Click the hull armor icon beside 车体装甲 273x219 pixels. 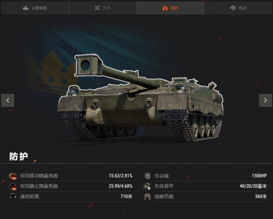coord(147,186)
